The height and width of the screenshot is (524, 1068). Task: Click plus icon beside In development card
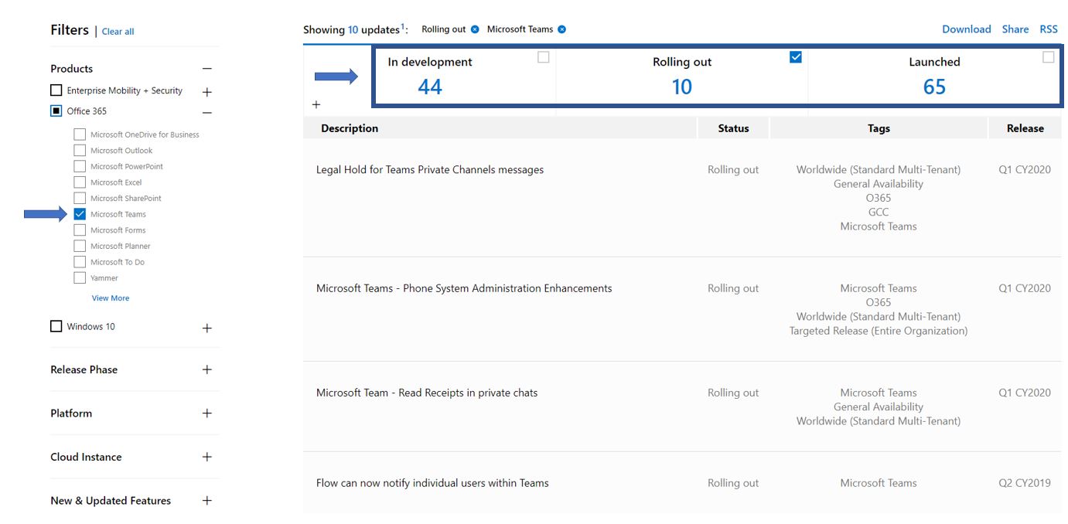coord(316,105)
